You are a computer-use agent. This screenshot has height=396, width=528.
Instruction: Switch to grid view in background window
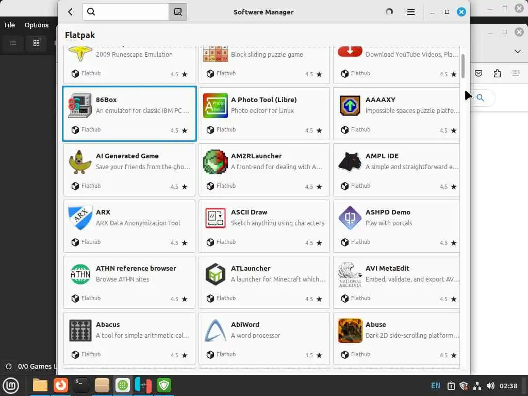point(36,43)
